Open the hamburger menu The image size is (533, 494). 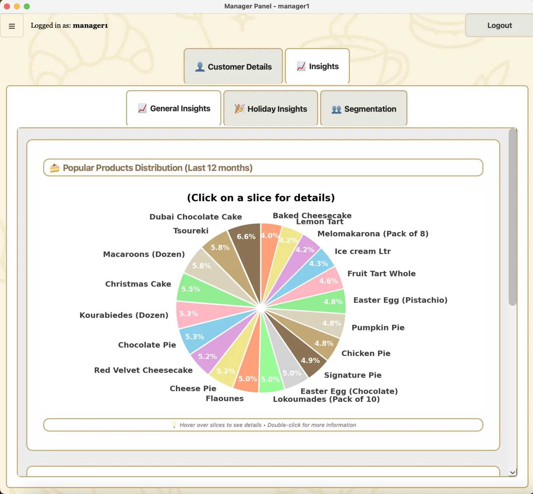(12, 26)
